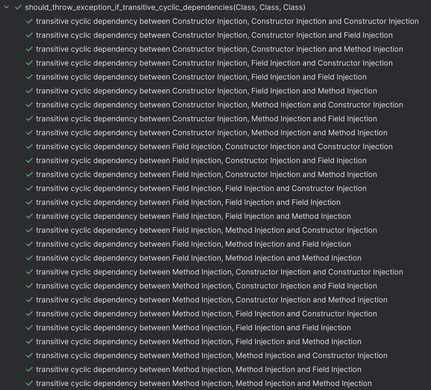Click checkmark for Field, Field and Field Injection

29,202
